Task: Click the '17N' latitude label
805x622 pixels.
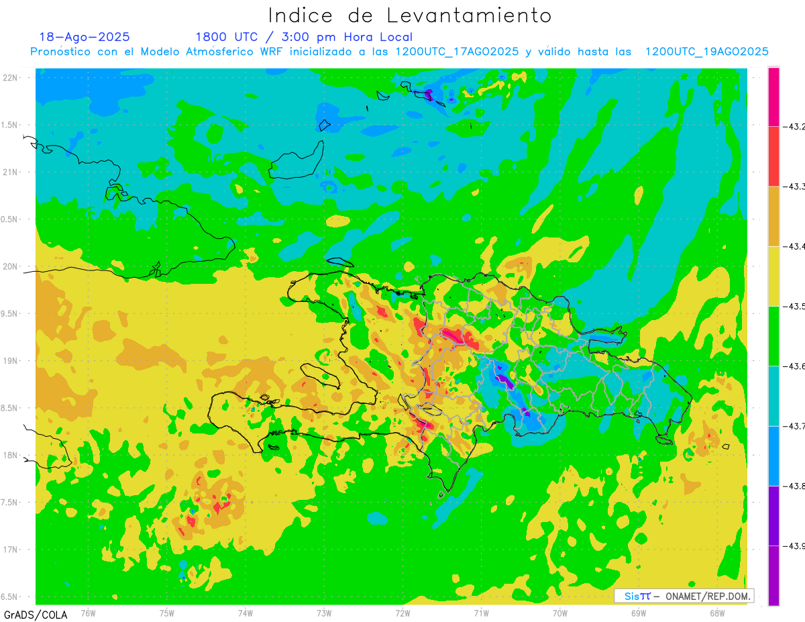Action: point(10,550)
